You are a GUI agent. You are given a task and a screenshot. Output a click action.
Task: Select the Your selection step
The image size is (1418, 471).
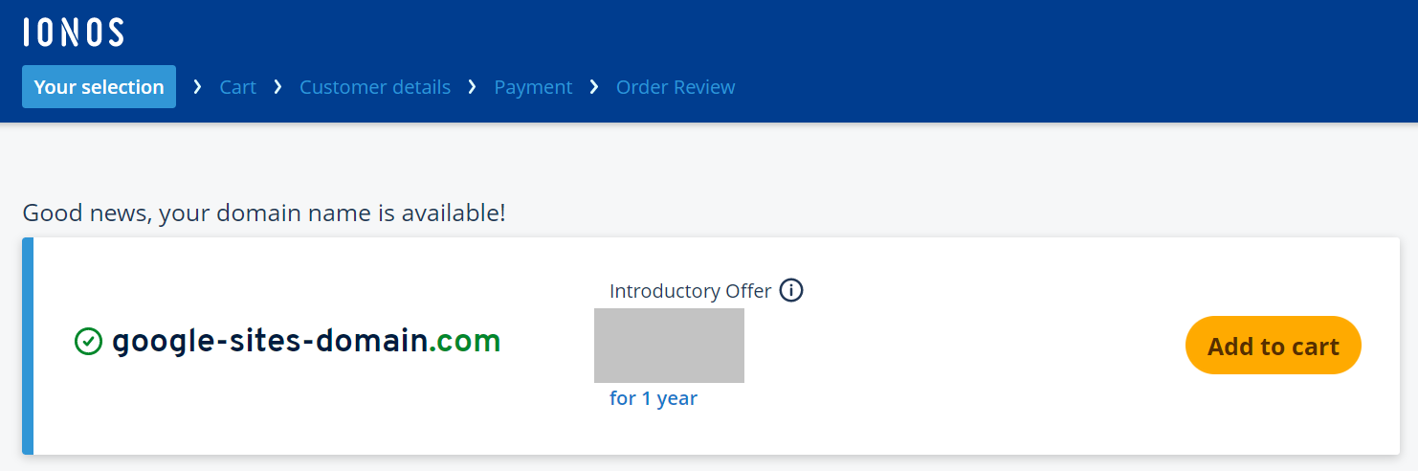99,87
